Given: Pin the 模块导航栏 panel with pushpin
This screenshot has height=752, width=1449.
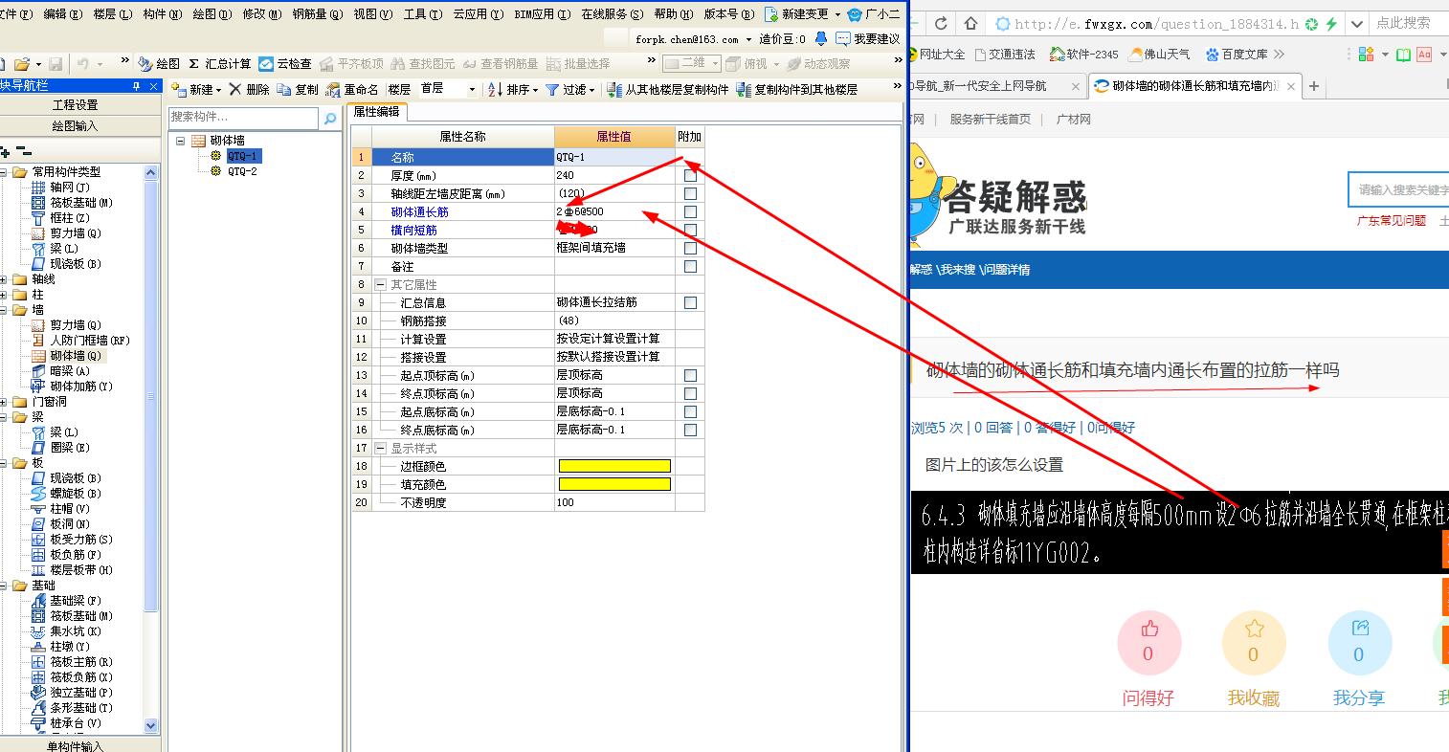Looking at the screenshot, I should (x=136, y=86).
